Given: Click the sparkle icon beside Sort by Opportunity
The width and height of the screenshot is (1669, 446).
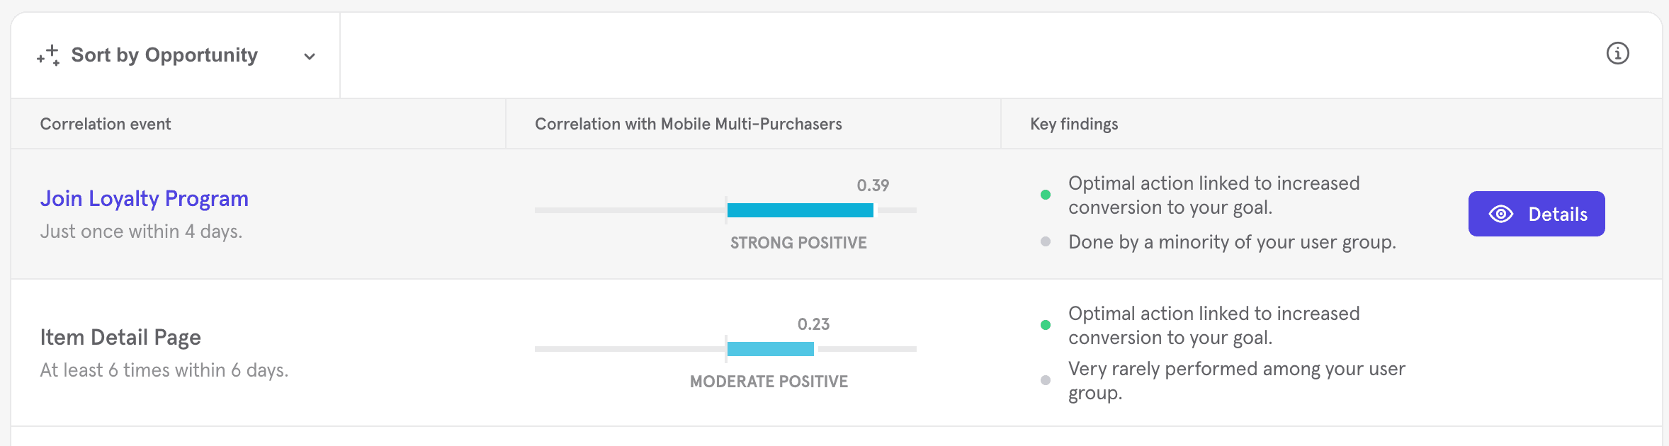Looking at the screenshot, I should (x=48, y=55).
